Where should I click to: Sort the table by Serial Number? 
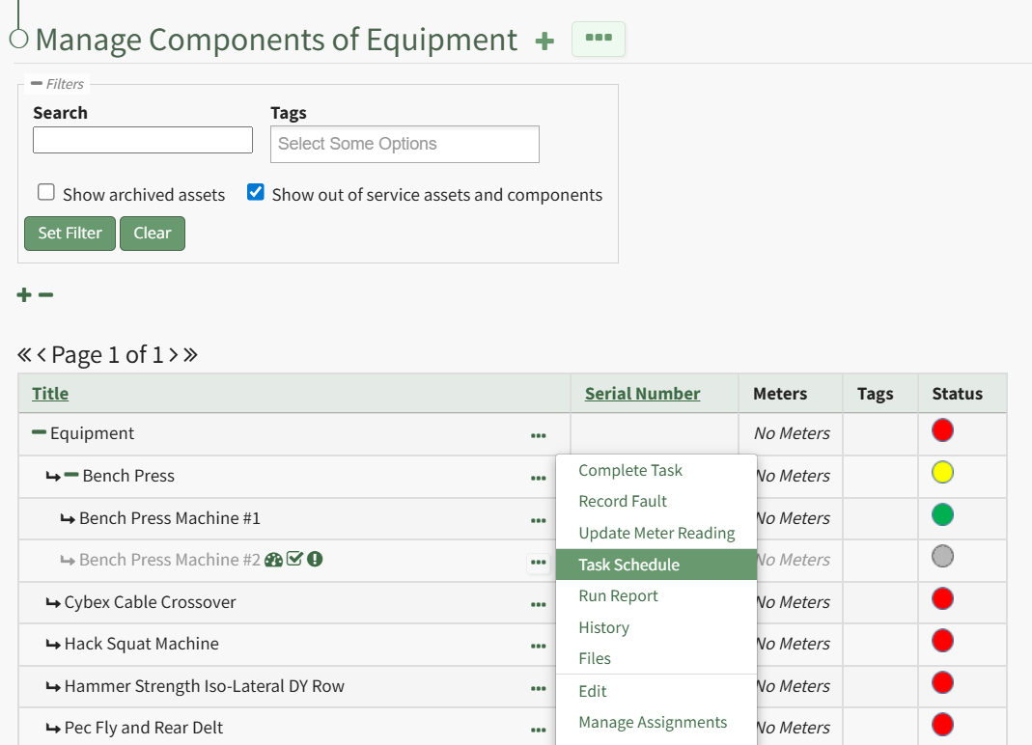click(642, 393)
